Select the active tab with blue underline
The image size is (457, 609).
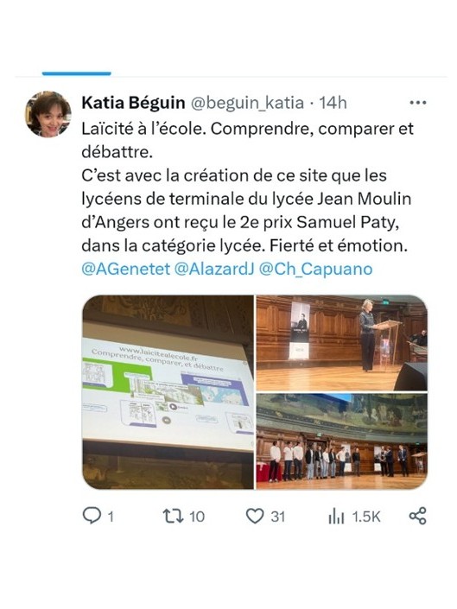pos(77,73)
